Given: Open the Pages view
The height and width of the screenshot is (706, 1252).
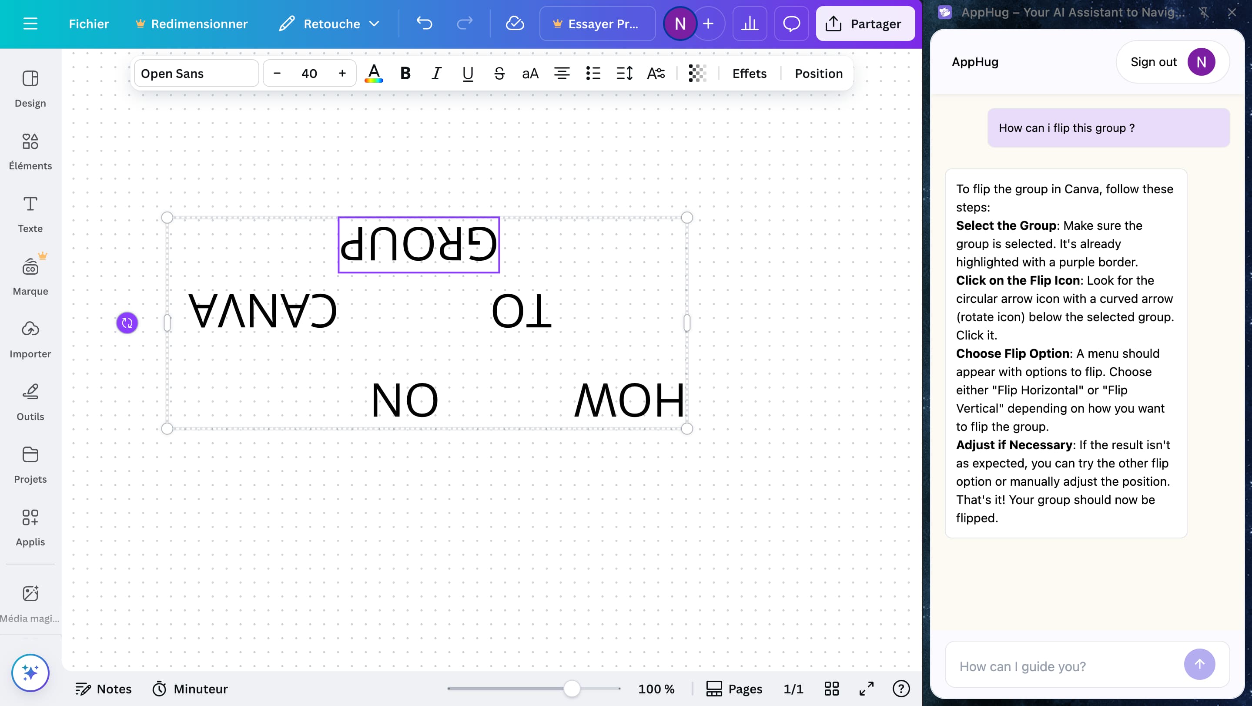Looking at the screenshot, I should pyautogui.click(x=734, y=689).
